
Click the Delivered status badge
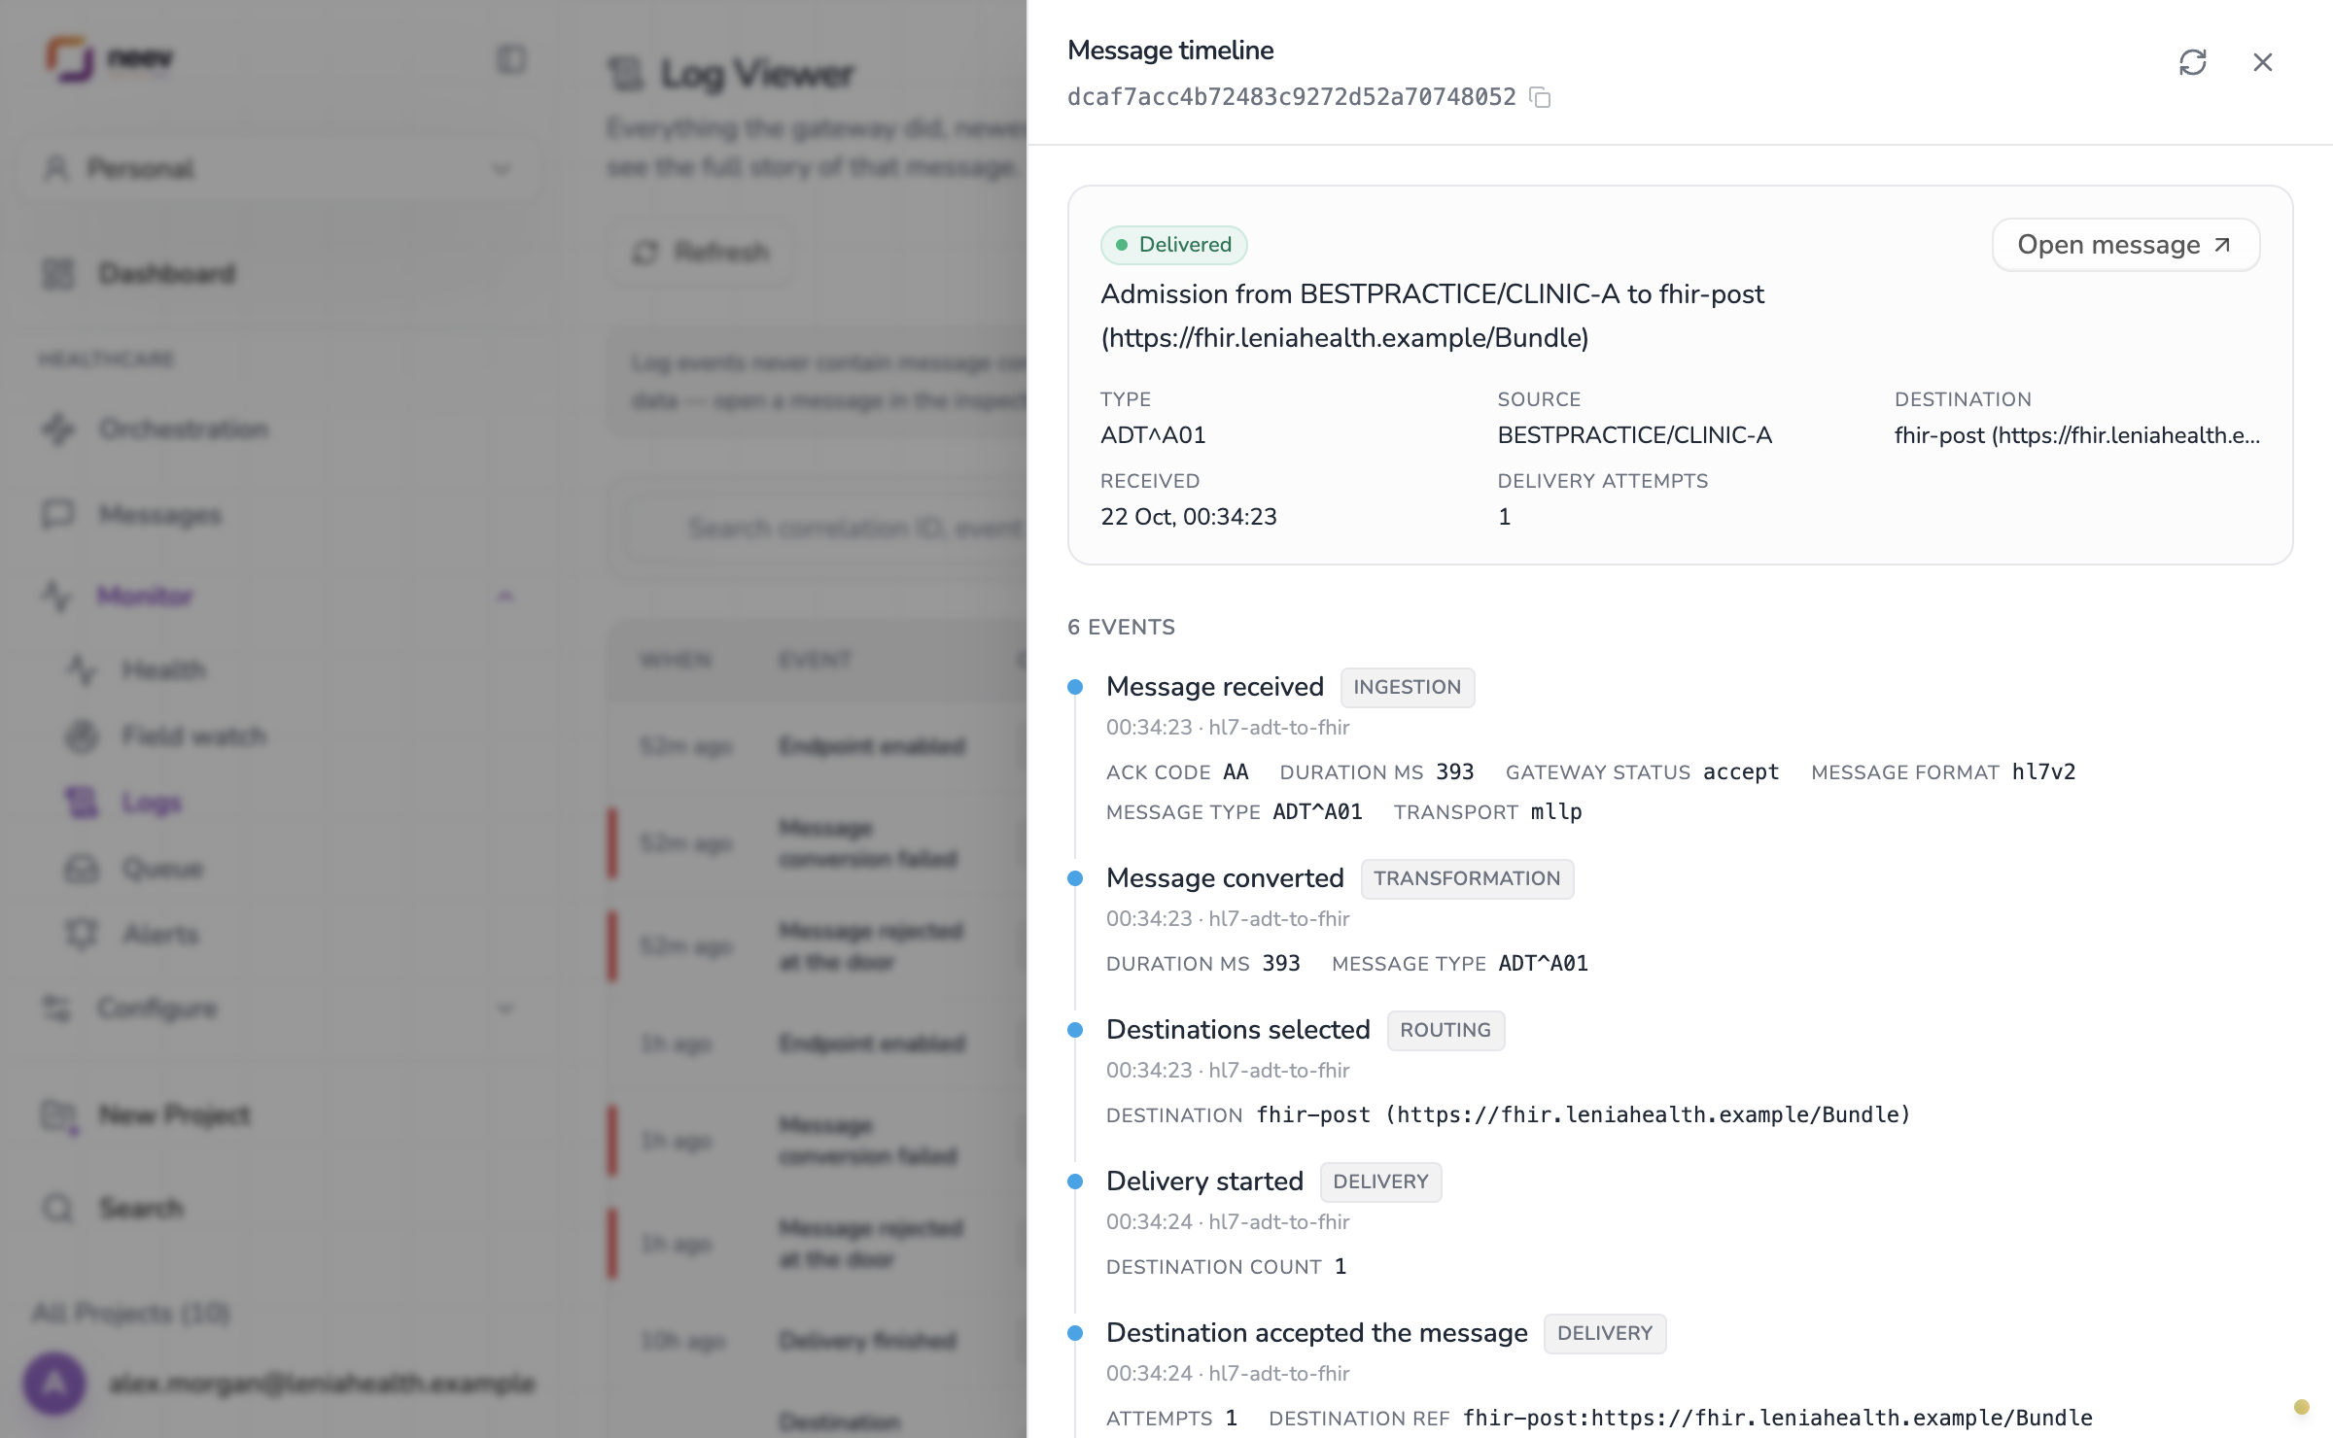click(x=1174, y=245)
